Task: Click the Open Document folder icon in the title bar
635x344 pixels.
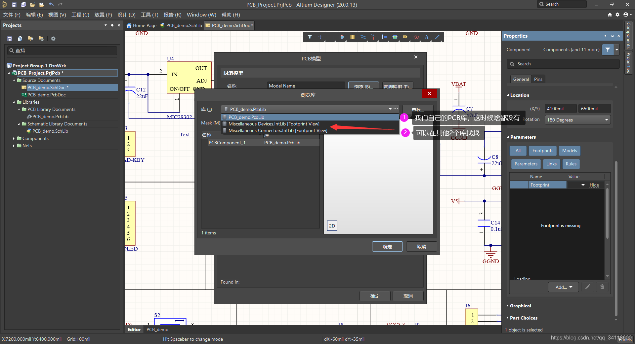Action: (x=32, y=5)
